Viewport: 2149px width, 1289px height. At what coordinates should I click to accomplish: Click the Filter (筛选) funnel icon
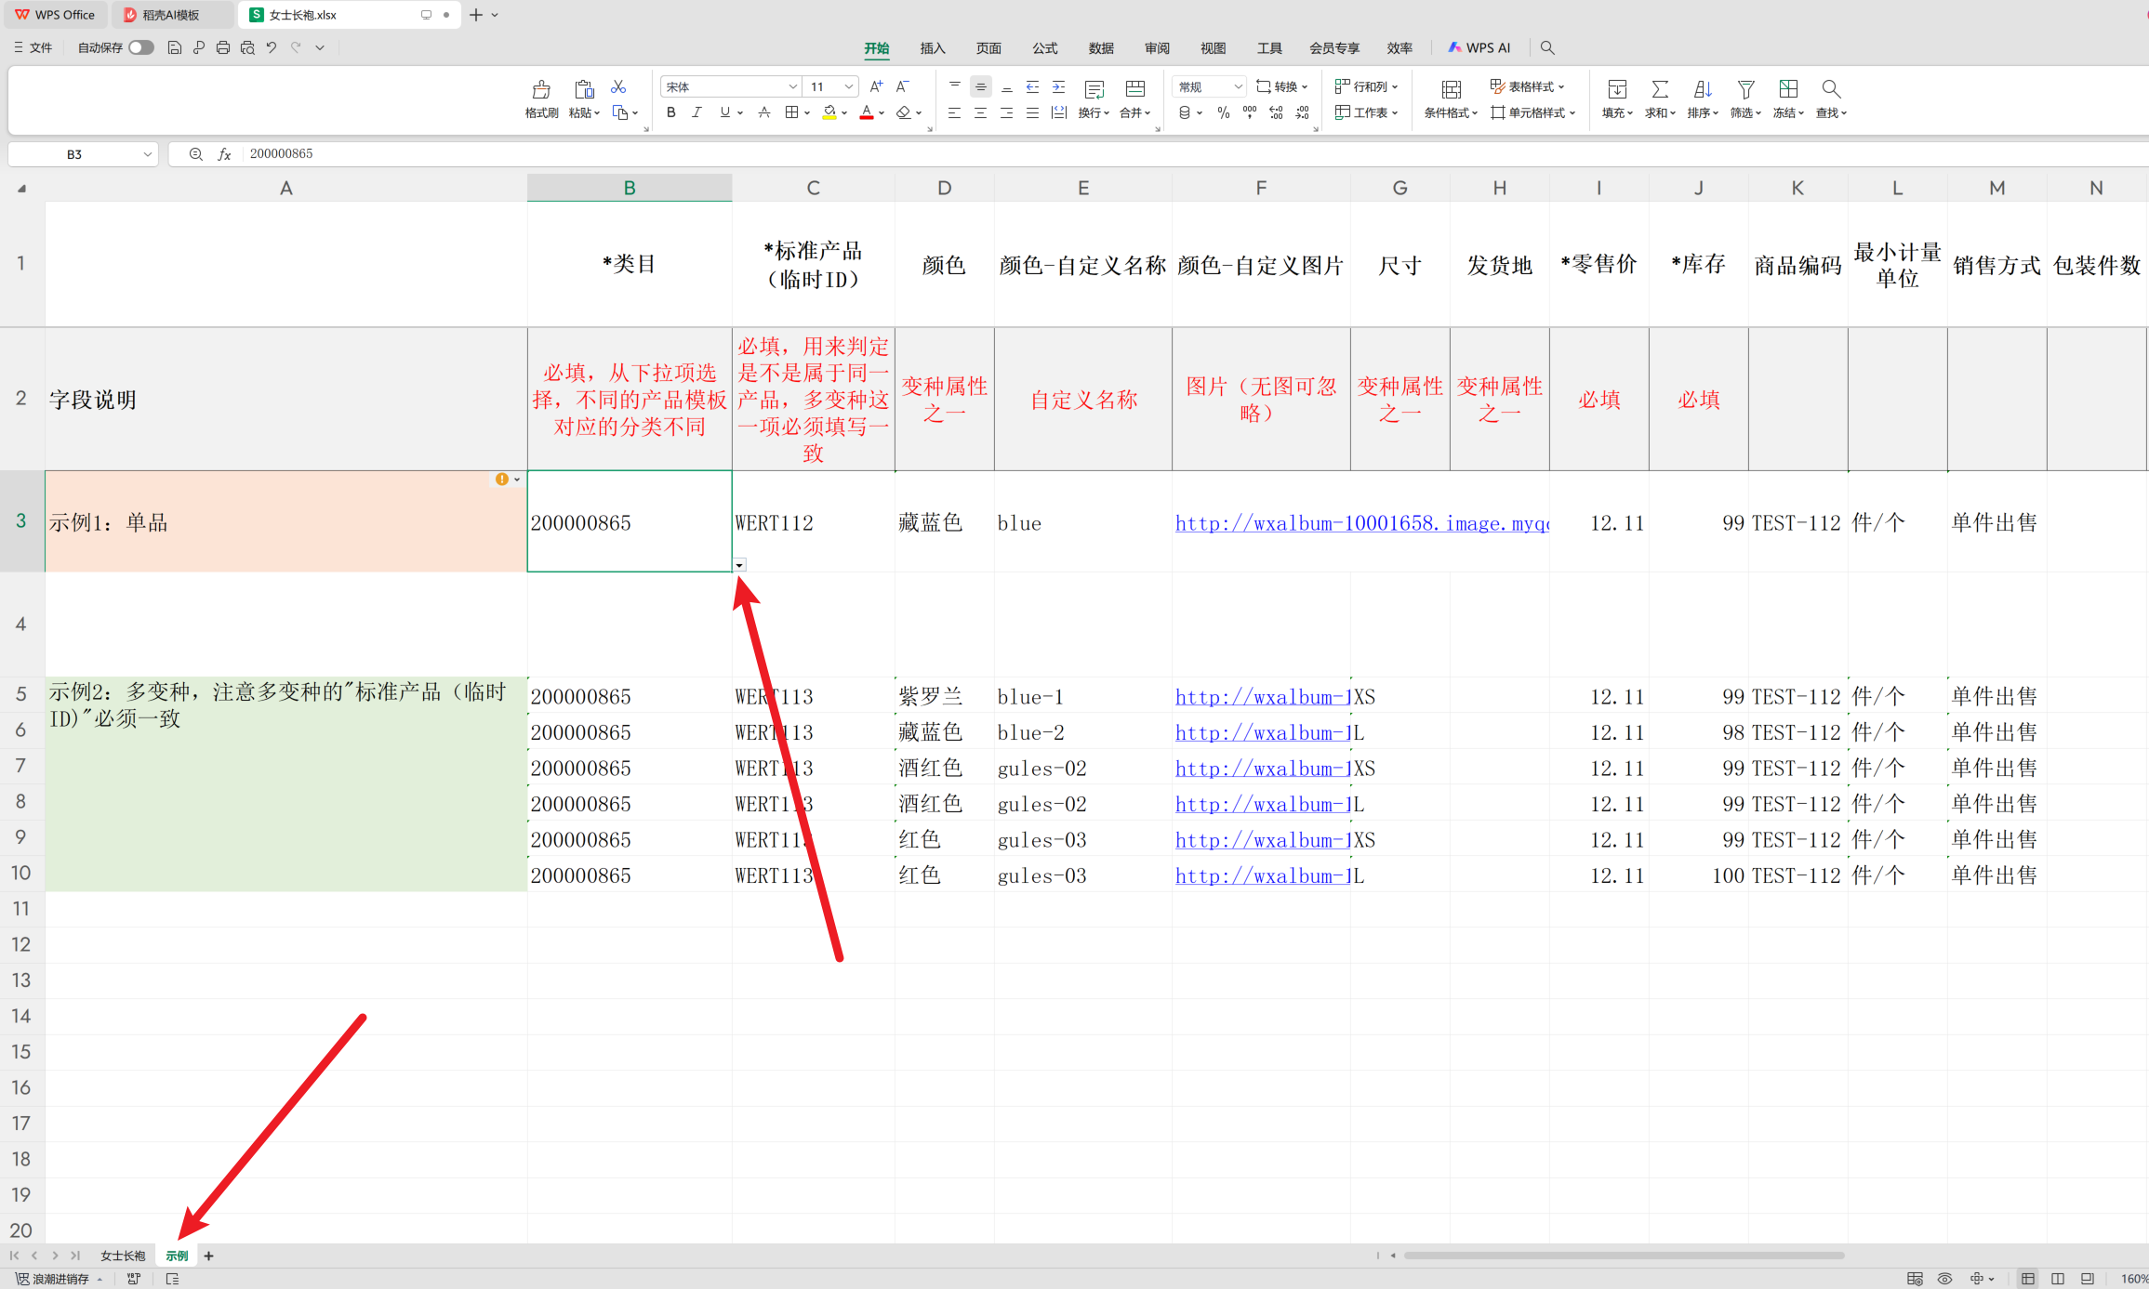point(1745,90)
